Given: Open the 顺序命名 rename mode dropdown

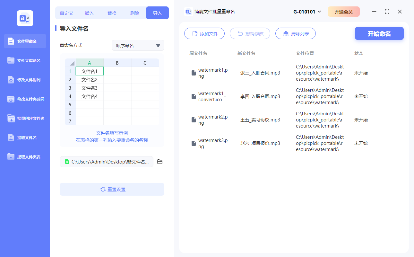Looking at the screenshot, I should pyautogui.click(x=138, y=45).
